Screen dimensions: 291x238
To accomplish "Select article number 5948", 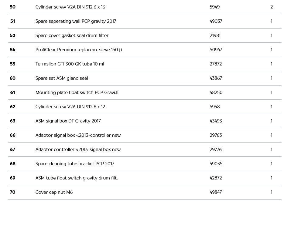I will coord(214,107).
